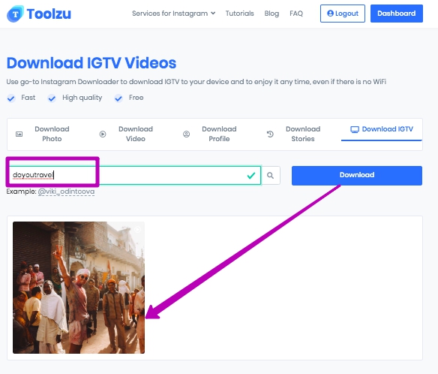438x374 pixels.
Task: Click the profile icon beside Download Profile
Action: click(x=186, y=134)
